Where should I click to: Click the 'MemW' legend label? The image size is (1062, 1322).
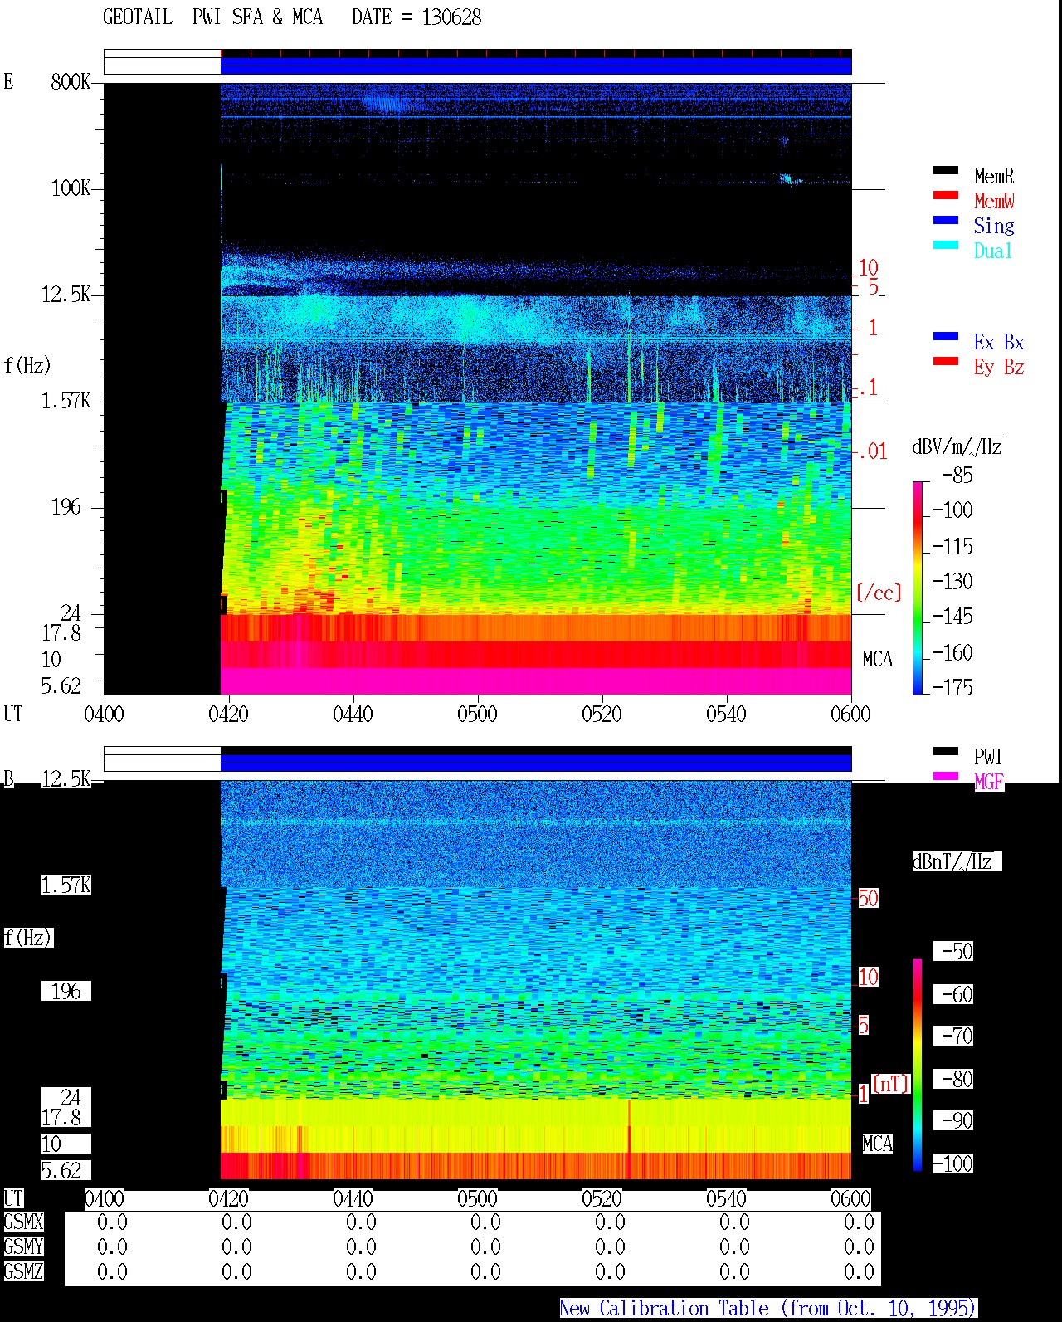point(994,201)
